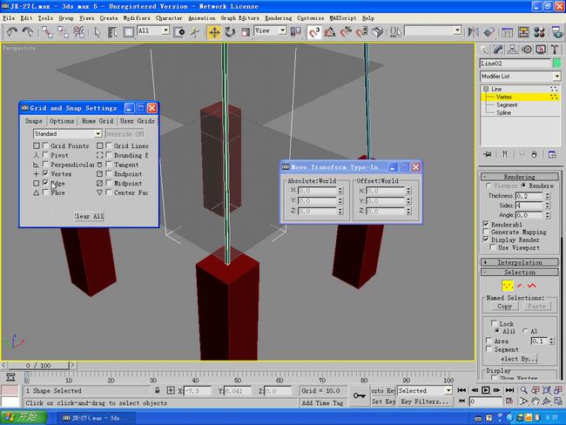Enable the Grid Points snap checkbox
Image resolution: width=566 pixels, height=425 pixels.
pos(45,145)
